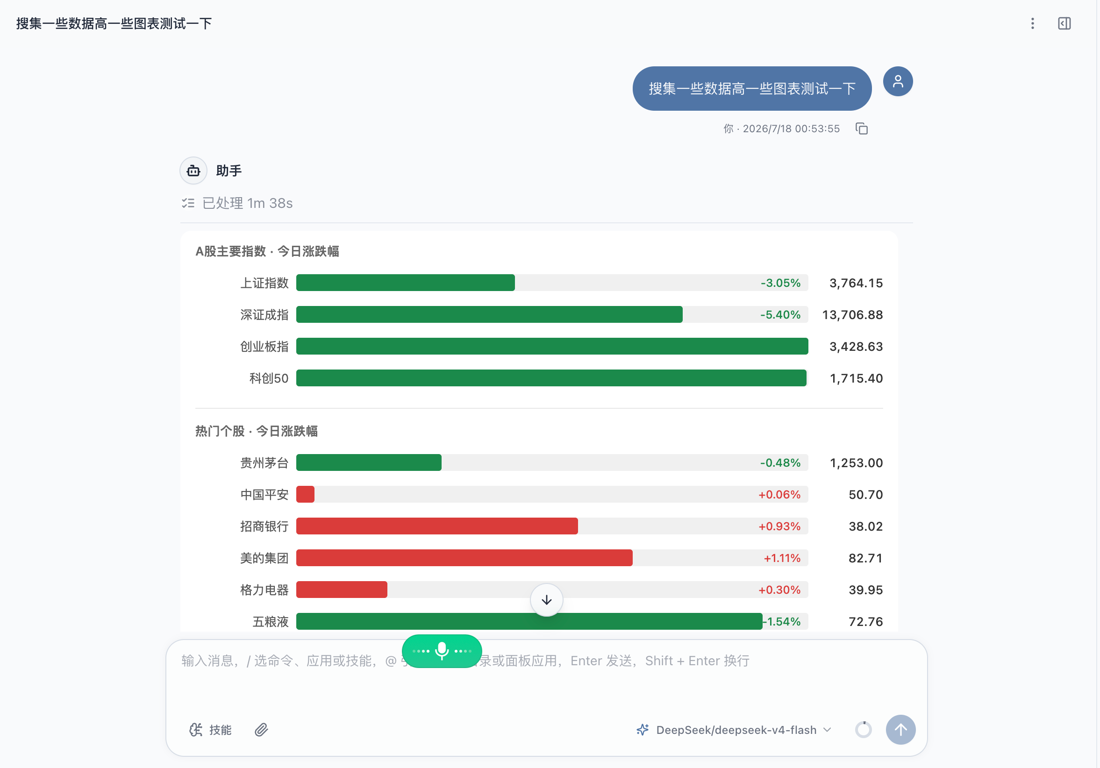Click the 72.76 price value

click(x=866, y=621)
